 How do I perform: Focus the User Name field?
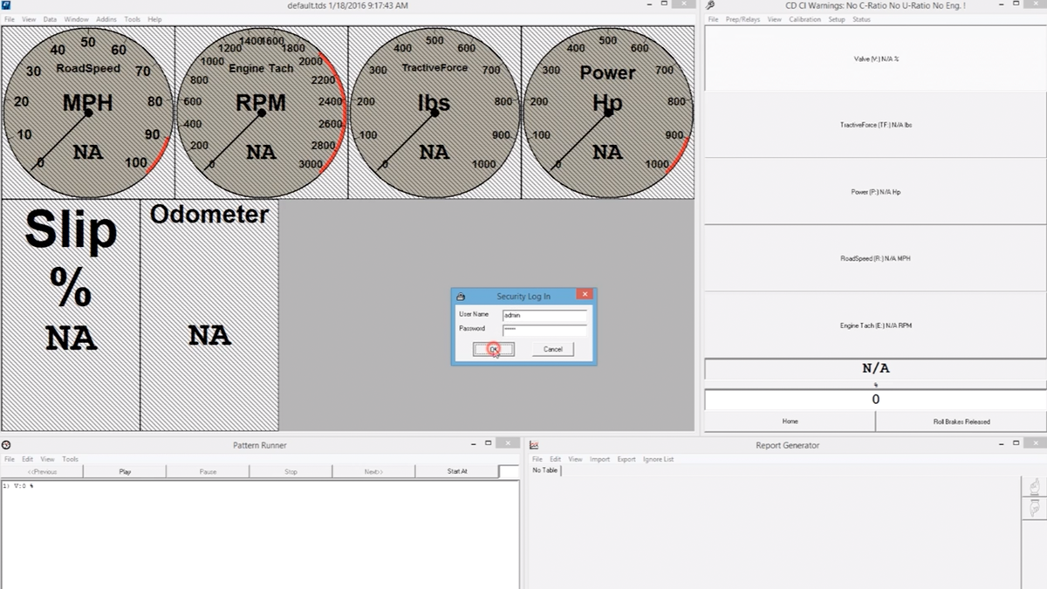pyautogui.click(x=544, y=314)
